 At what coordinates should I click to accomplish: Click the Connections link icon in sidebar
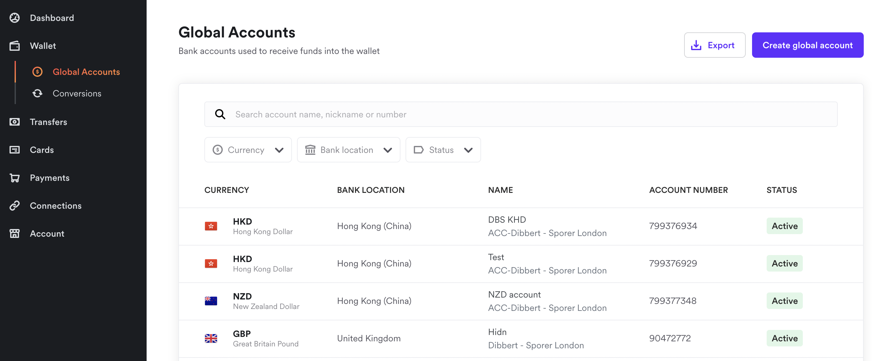[x=15, y=205]
